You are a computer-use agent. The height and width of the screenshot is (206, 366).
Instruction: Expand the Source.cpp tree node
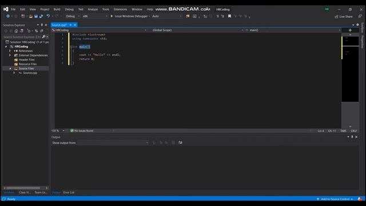[14, 73]
